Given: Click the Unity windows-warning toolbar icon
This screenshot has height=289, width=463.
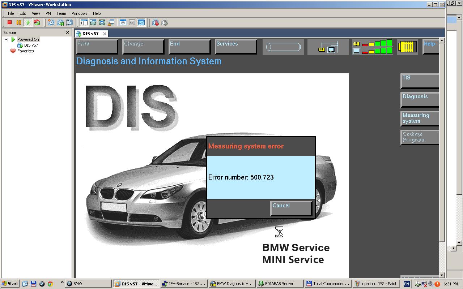Looking at the screenshot, I should coord(111,22).
